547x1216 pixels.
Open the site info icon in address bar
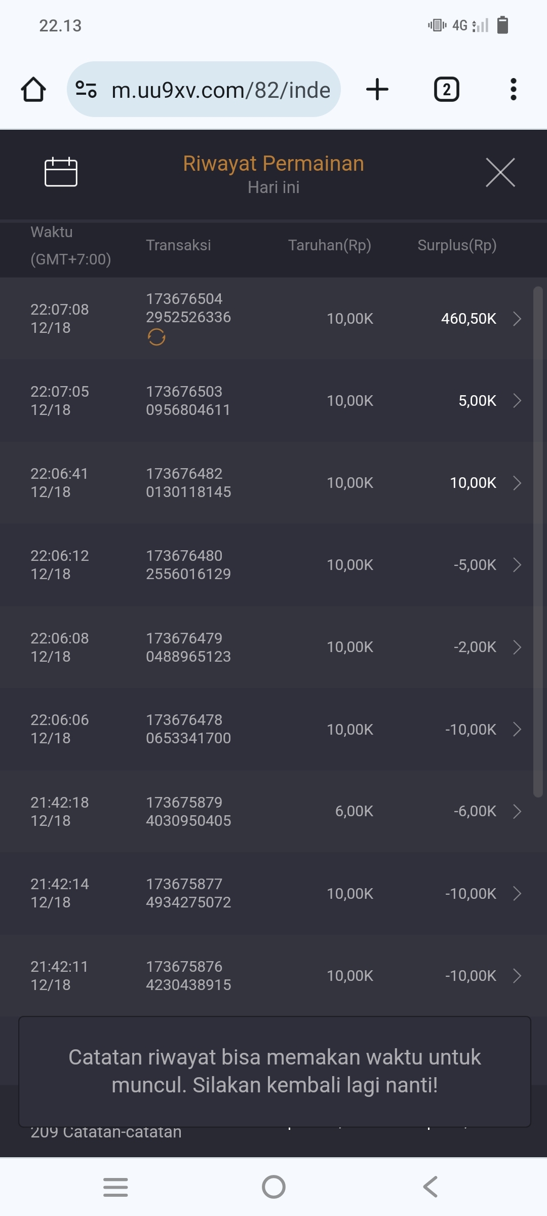coord(86,90)
